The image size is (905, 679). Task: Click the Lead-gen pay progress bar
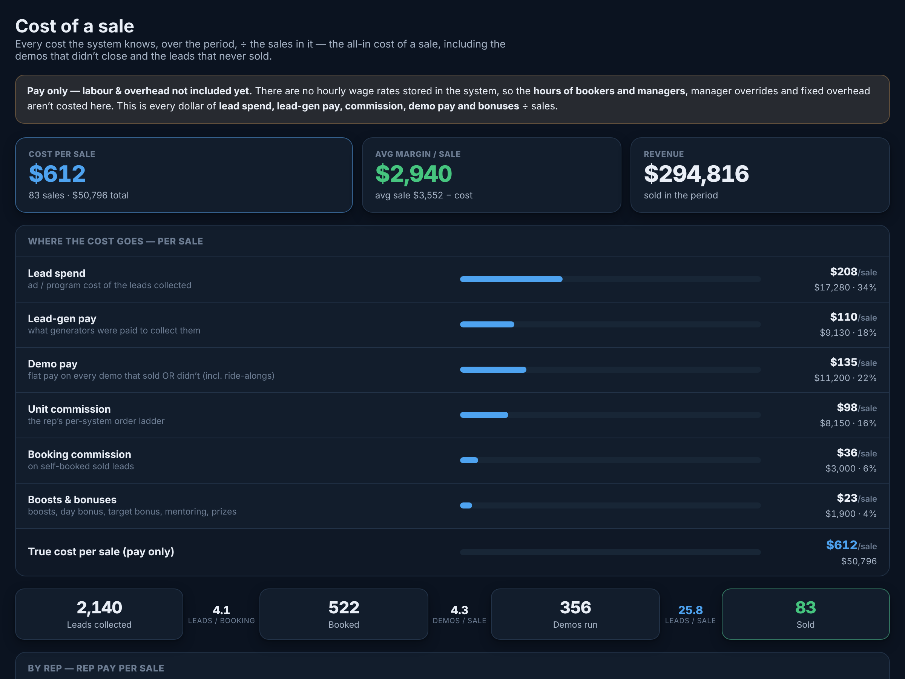[610, 324]
